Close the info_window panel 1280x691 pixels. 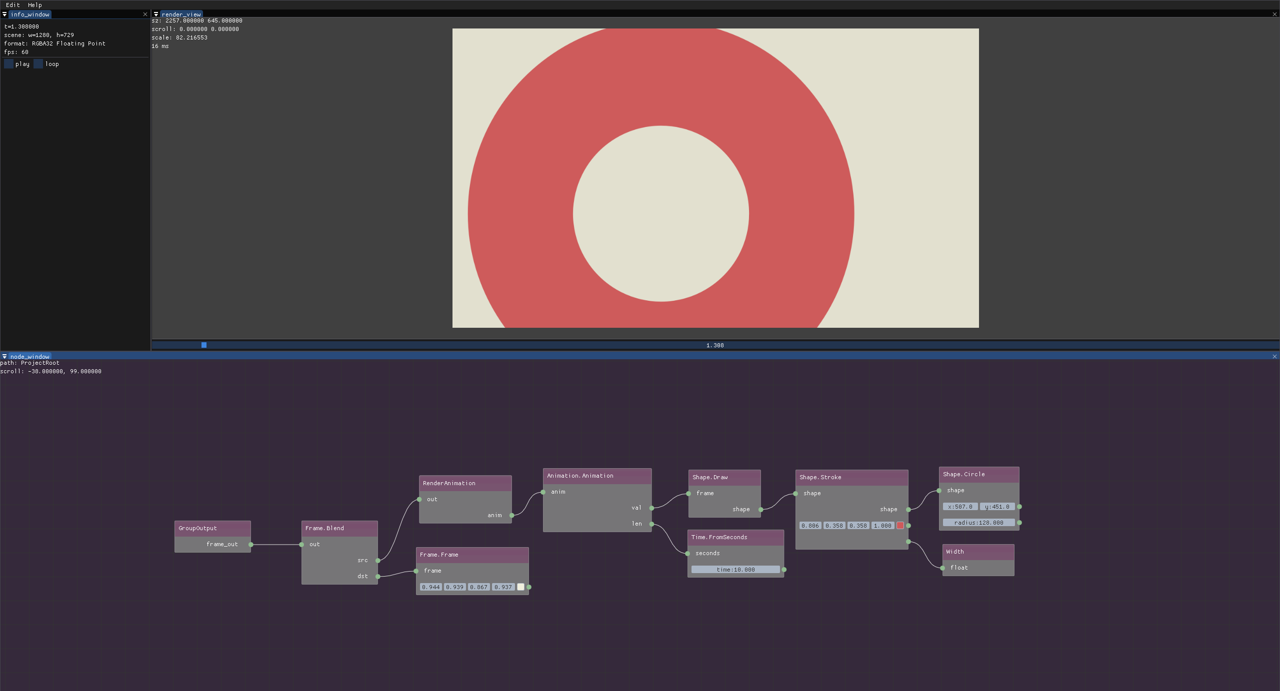tap(145, 14)
